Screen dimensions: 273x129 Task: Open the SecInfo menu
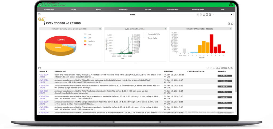[148, 10]
